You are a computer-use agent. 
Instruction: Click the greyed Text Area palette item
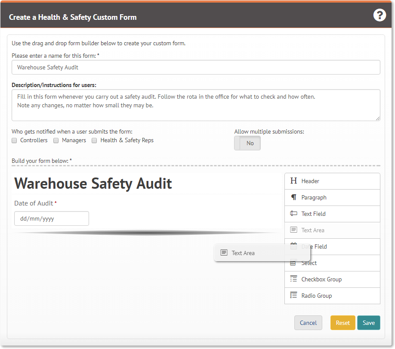point(332,230)
